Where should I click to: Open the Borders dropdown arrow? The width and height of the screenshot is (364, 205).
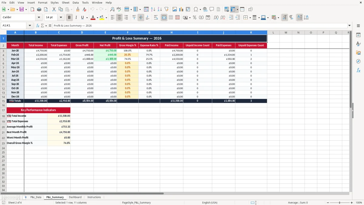(x=250, y=18)
